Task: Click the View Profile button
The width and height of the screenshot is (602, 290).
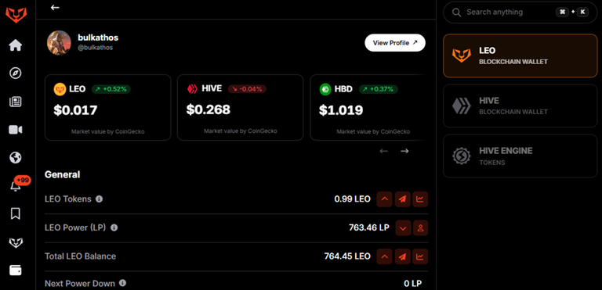Action: coord(395,43)
